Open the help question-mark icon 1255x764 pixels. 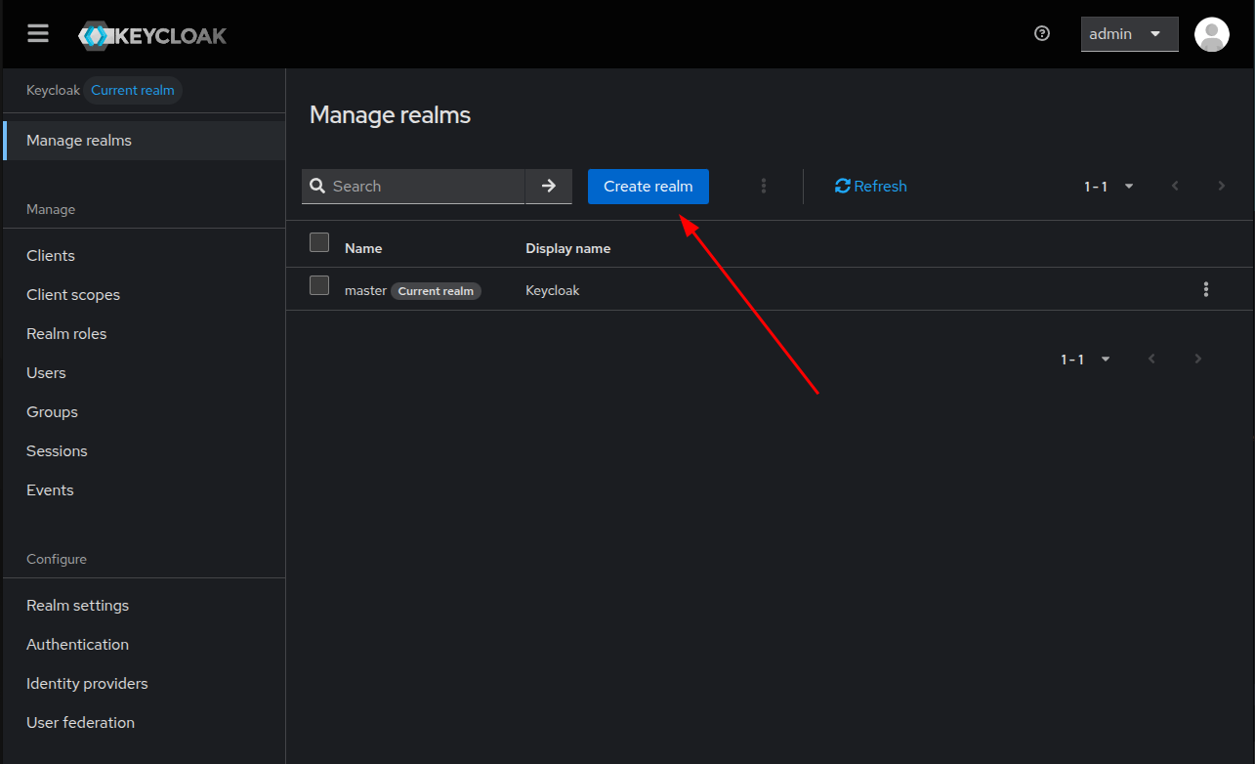point(1042,34)
